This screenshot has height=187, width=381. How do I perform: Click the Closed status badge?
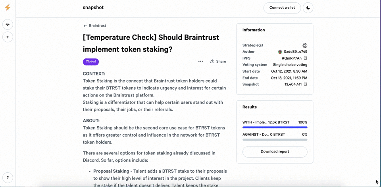[x=91, y=62]
